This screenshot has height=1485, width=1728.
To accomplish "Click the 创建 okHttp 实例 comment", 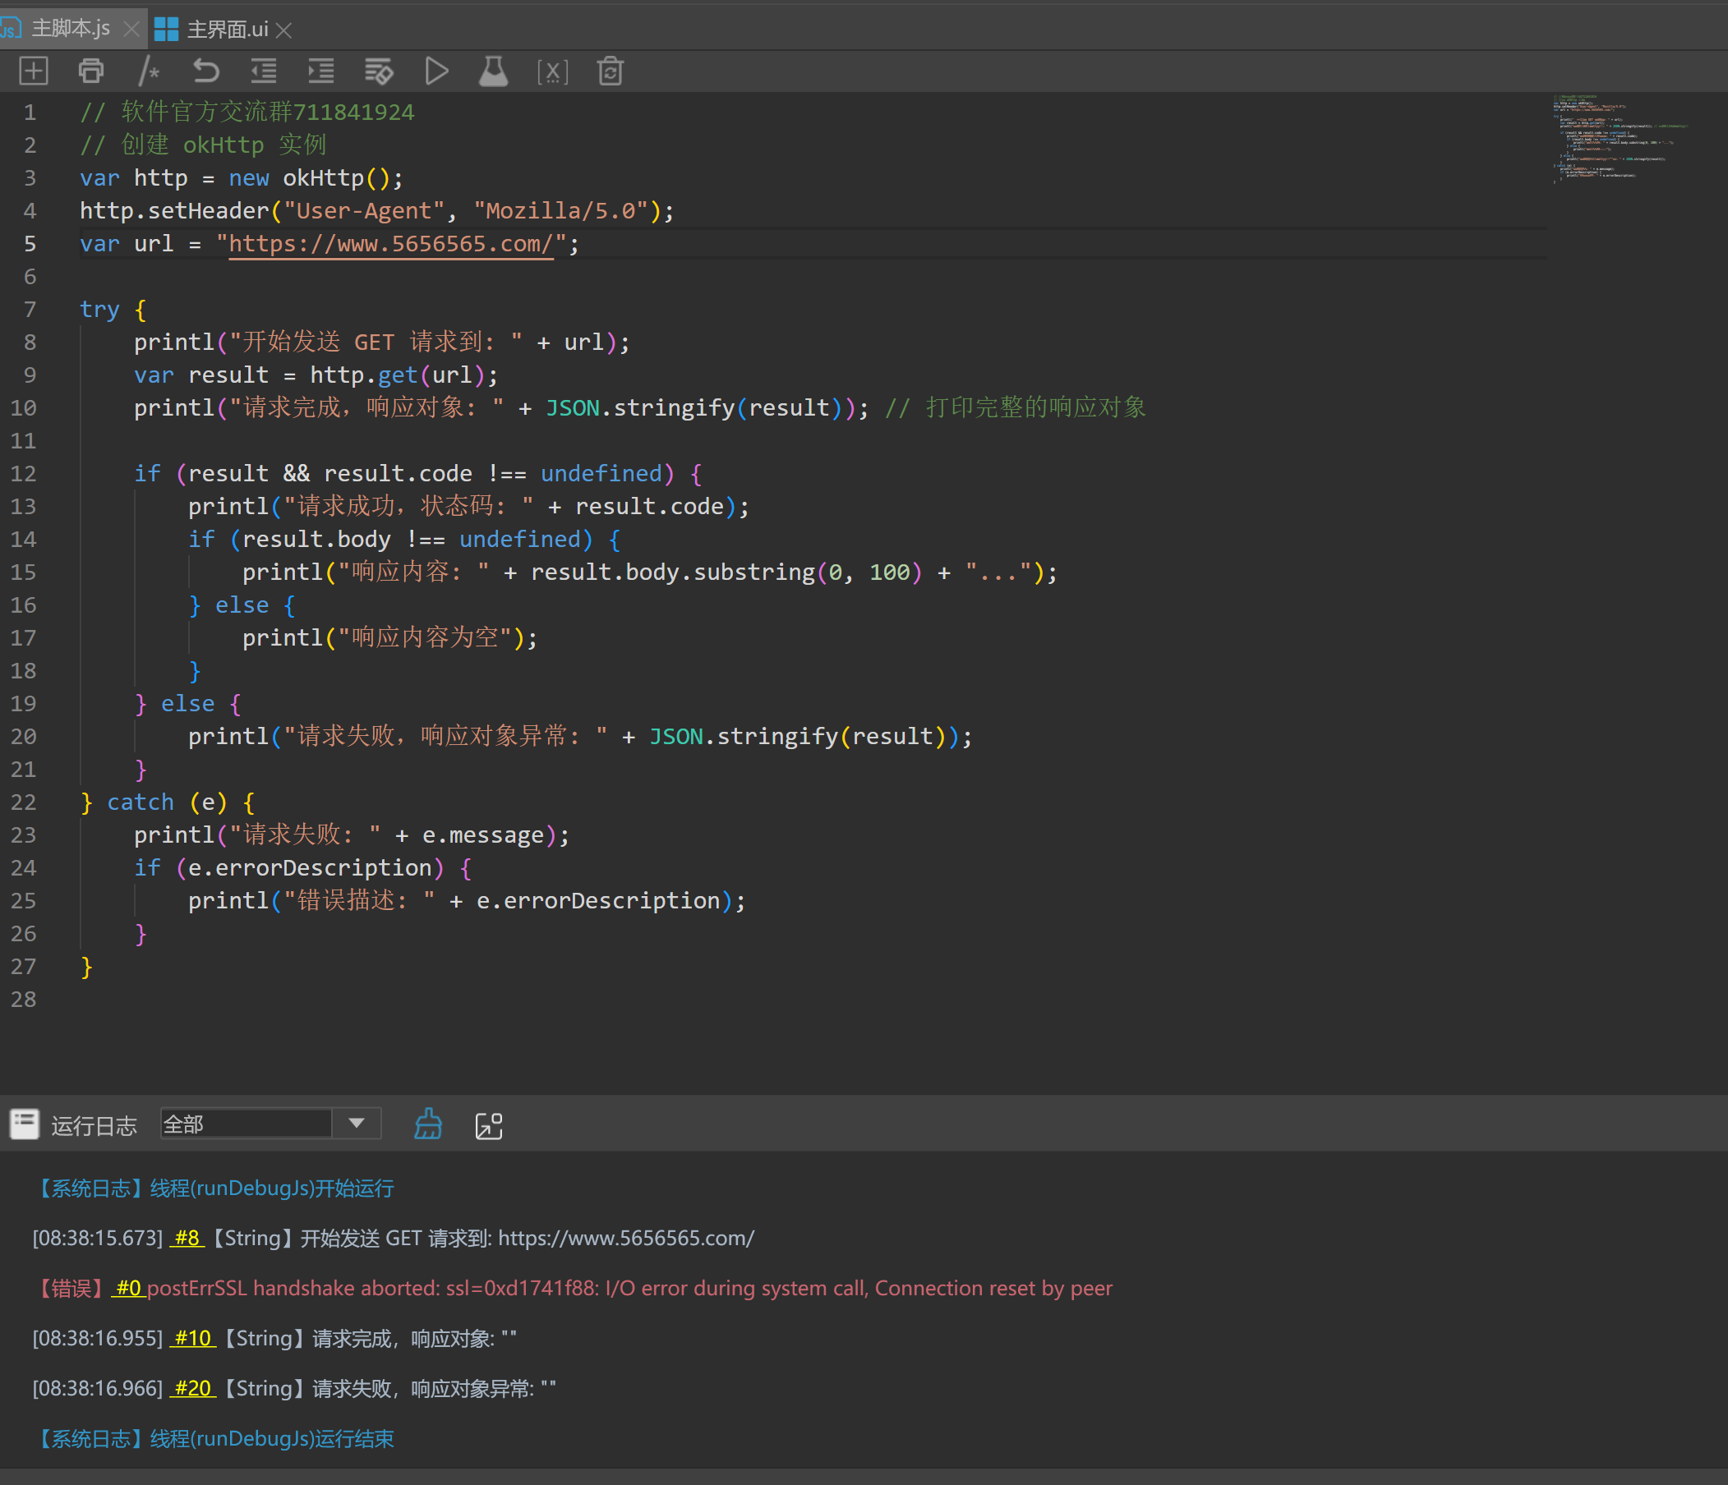I will (x=203, y=145).
